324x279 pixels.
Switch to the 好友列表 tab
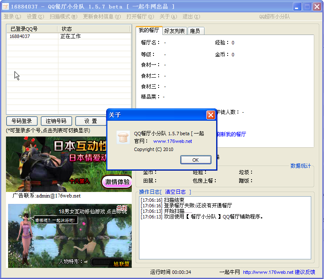[175, 31]
